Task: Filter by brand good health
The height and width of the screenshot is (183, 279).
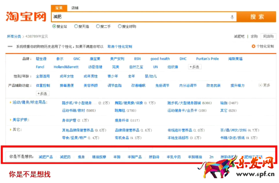Action: point(160,59)
